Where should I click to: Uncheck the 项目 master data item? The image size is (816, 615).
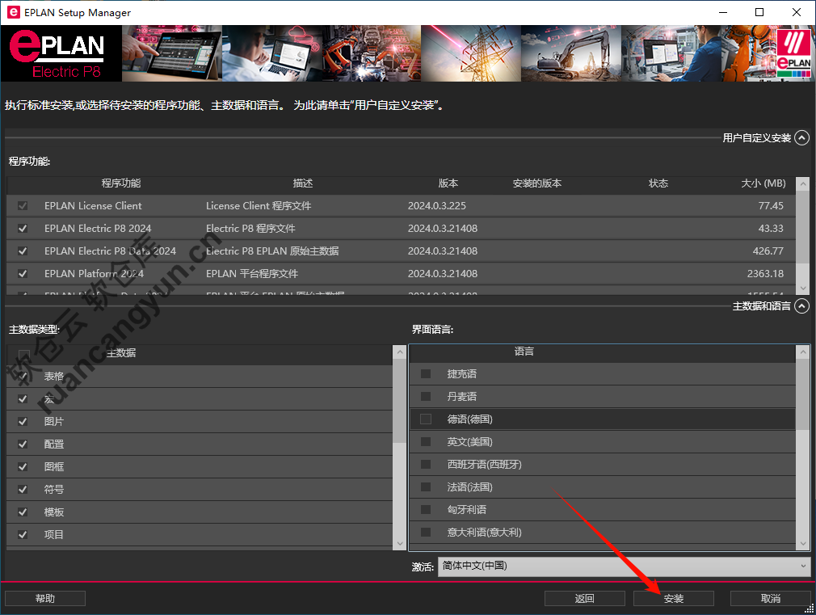point(23,534)
